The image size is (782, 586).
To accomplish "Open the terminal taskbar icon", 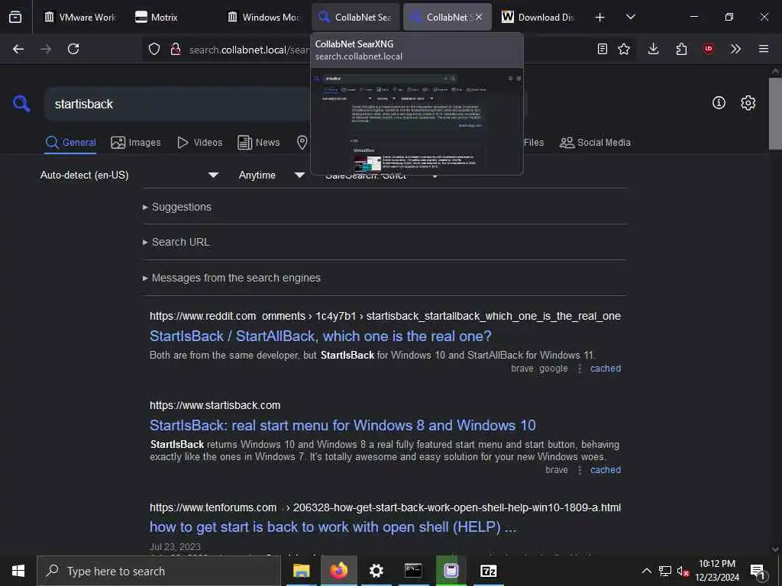I will pyautogui.click(x=413, y=571).
